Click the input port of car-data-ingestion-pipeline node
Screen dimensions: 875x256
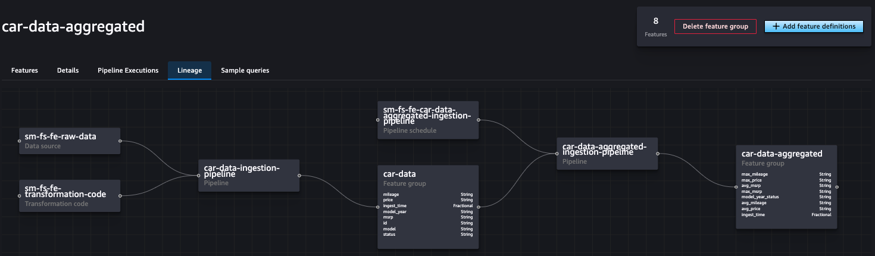tap(198, 176)
